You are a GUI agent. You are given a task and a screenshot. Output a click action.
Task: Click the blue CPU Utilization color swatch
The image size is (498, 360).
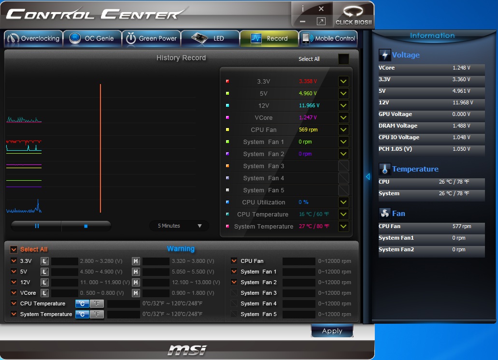coord(228,202)
